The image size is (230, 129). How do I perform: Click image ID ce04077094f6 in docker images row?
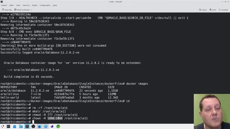pos(64,91)
